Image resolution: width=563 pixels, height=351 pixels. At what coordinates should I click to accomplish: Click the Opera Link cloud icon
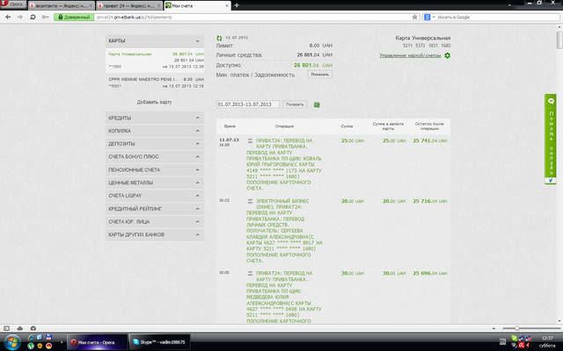coord(20,328)
